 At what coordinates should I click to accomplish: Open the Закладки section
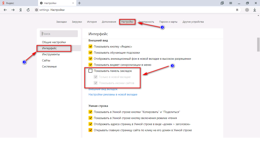(61, 22)
